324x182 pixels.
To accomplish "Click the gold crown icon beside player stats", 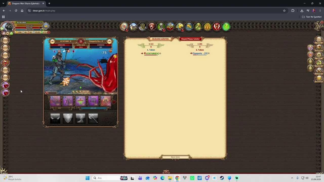I will pos(46,26).
